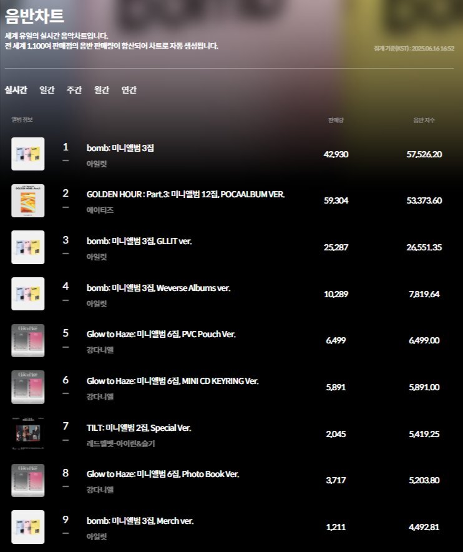Open 'Glow to Haze' Photo Book Ver. title

[x=163, y=474]
